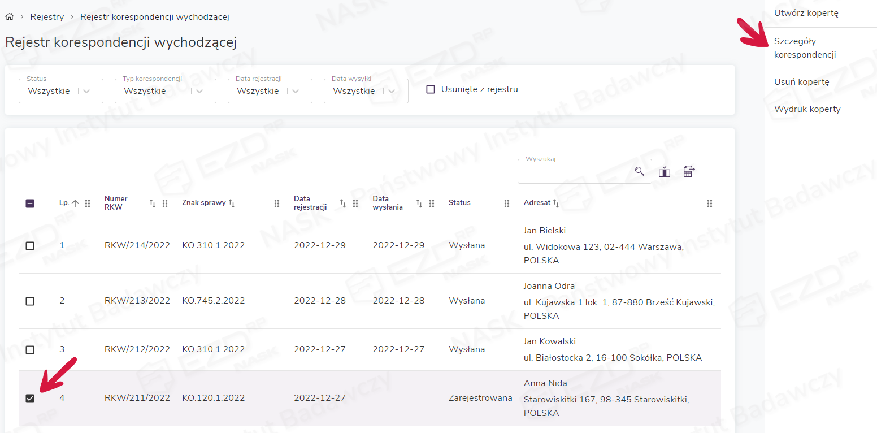Sort by Adresat column arrows

[556, 203]
